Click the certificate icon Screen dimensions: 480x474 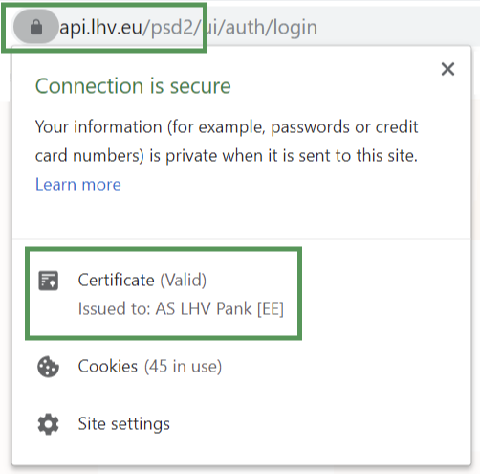[x=48, y=281]
